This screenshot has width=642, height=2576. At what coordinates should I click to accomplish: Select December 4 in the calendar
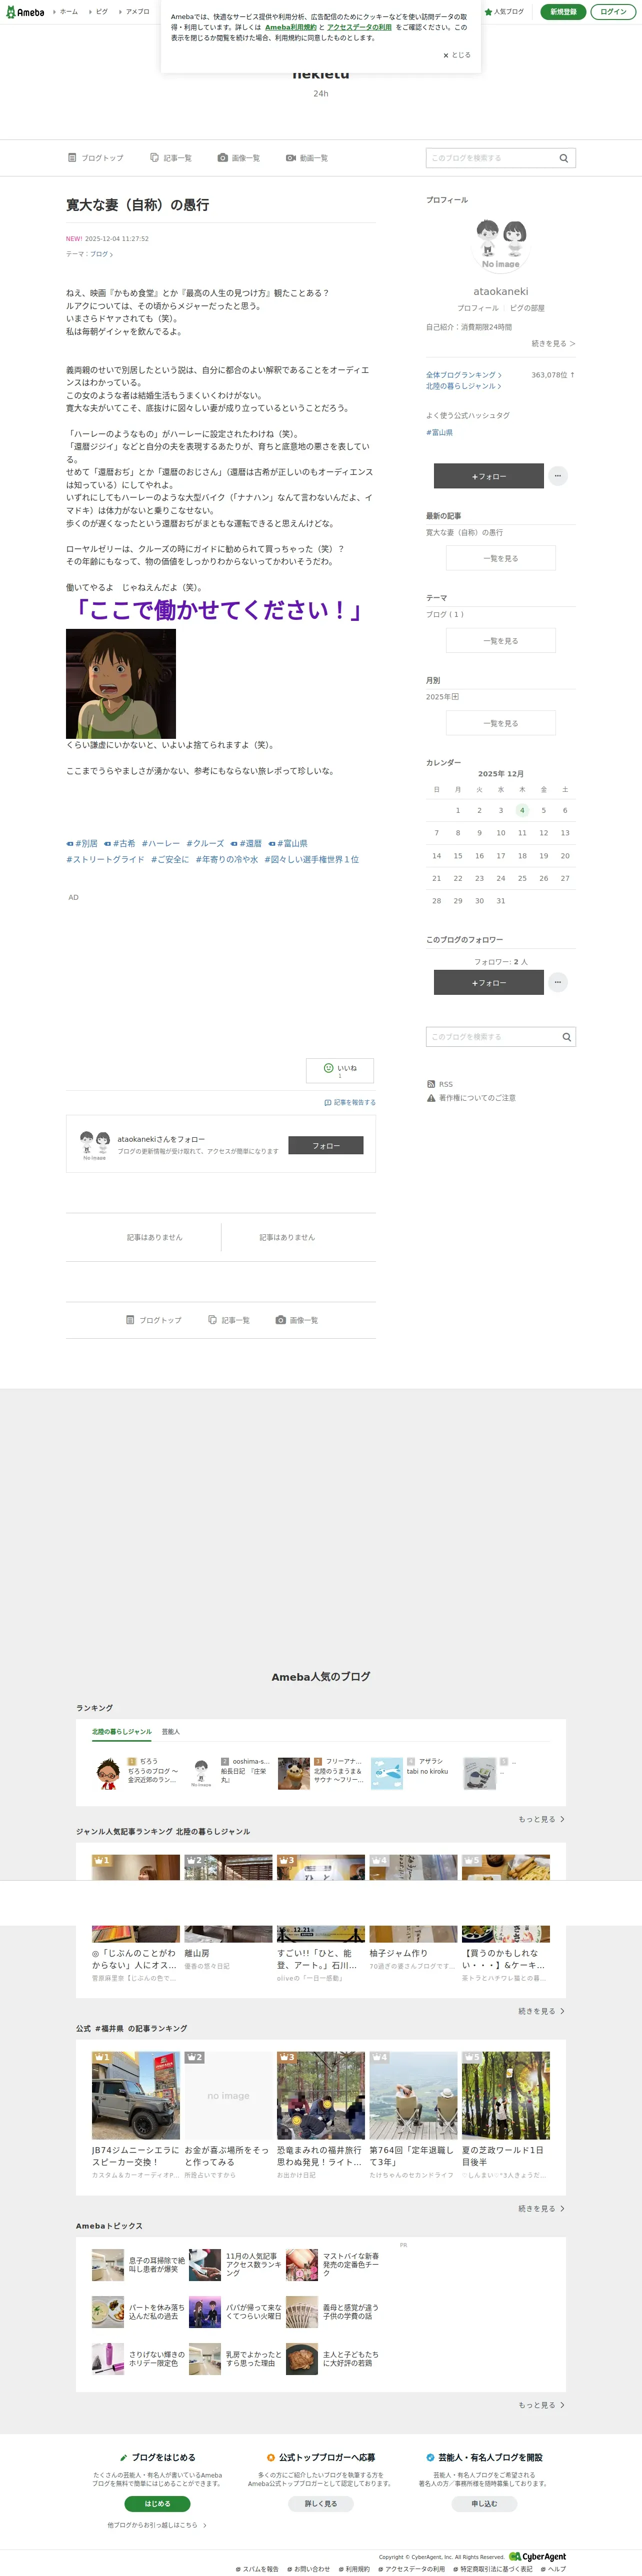click(x=522, y=810)
